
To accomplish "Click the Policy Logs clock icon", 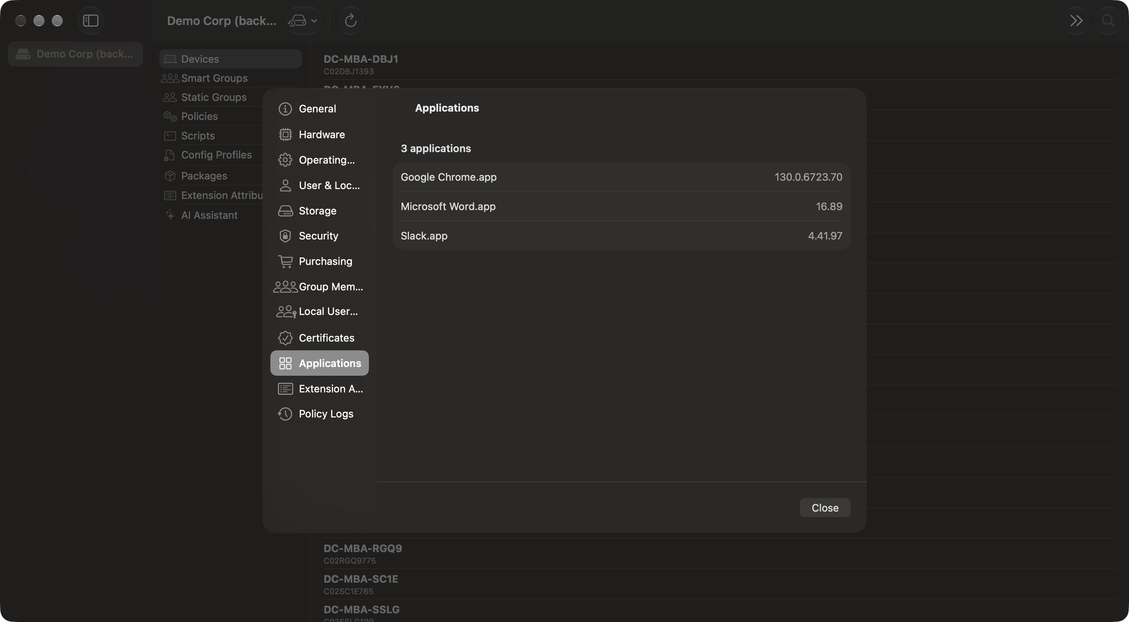I will (285, 414).
